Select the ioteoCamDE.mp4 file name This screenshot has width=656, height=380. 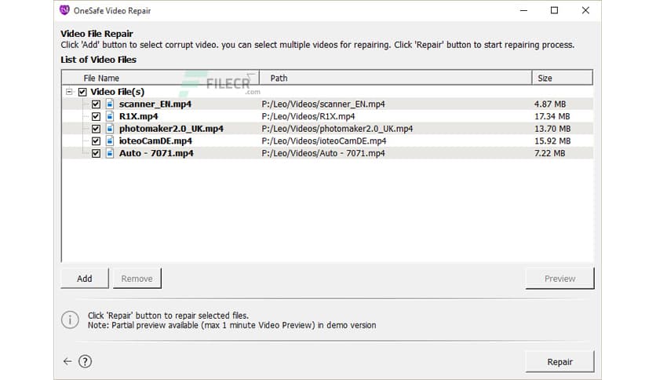point(155,141)
